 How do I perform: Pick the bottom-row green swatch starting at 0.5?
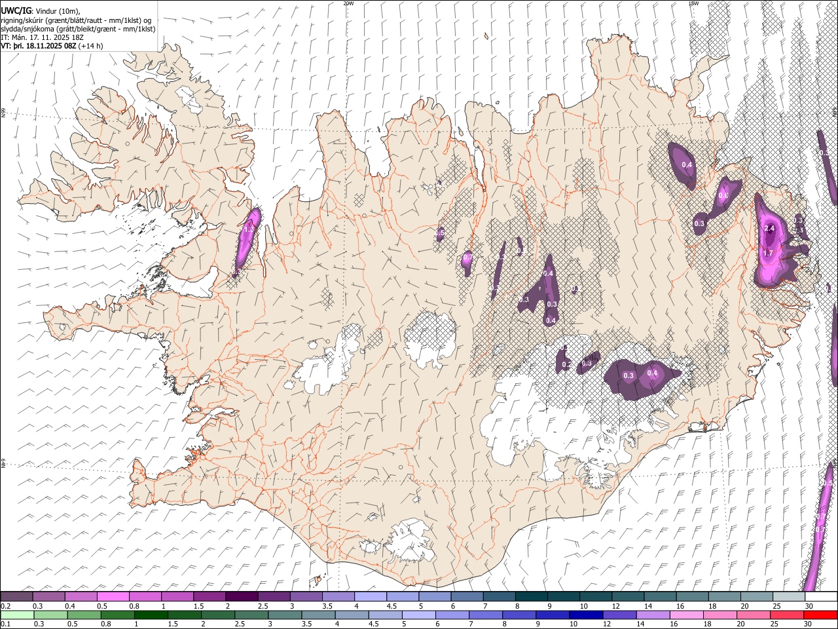coord(84,615)
